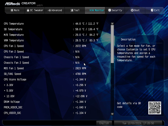Click the +3.296 V value
The image size is (168, 126).
(81, 85)
